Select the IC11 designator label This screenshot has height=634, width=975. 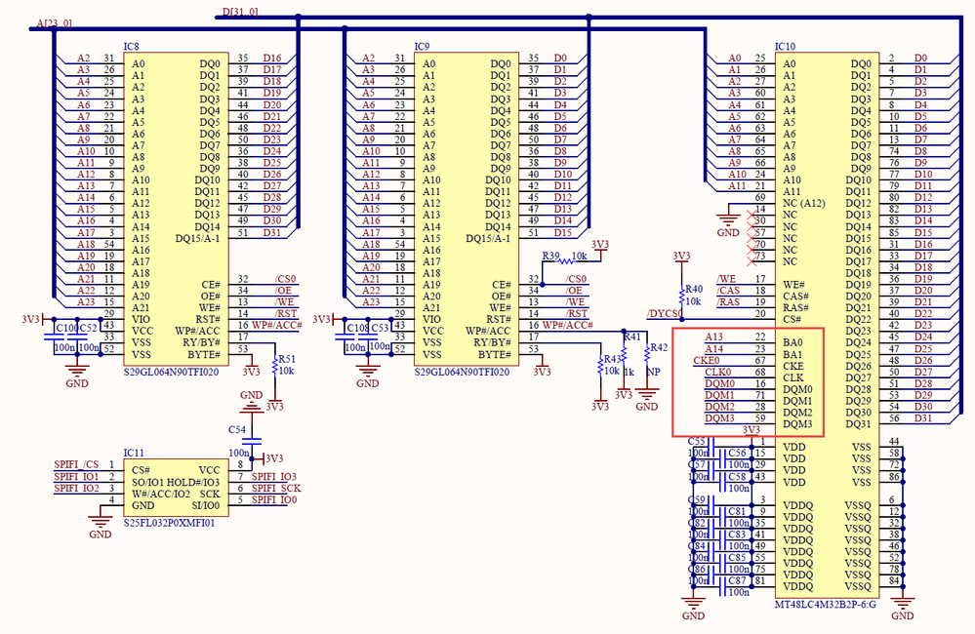(x=134, y=454)
